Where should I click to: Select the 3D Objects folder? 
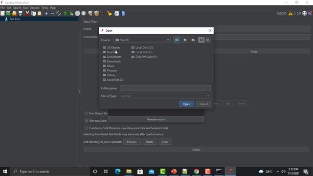pos(112,48)
